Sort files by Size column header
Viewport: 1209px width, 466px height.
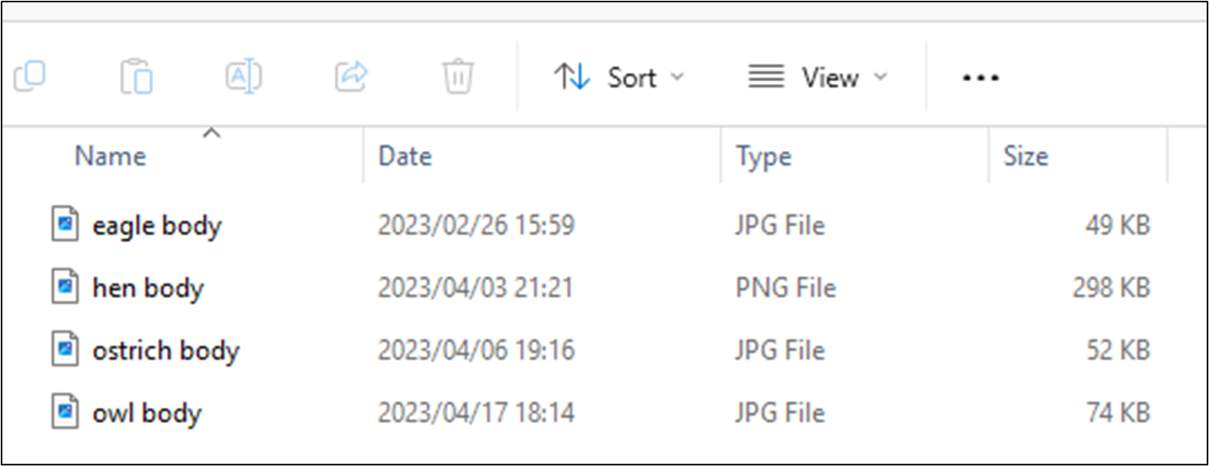pos(1025,156)
